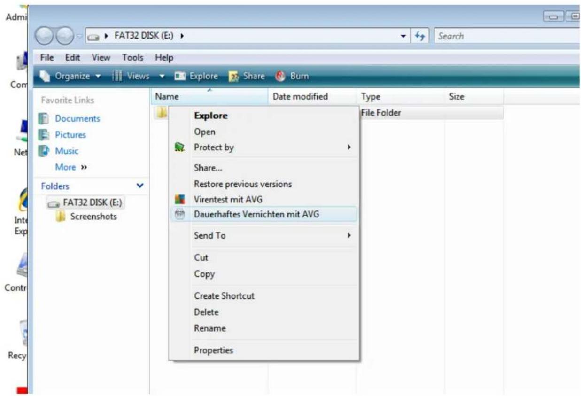Open the File menu
This screenshot has height=396, width=581.
click(x=47, y=58)
